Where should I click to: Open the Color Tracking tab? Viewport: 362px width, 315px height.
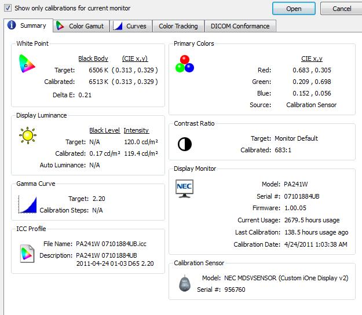point(178,26)
